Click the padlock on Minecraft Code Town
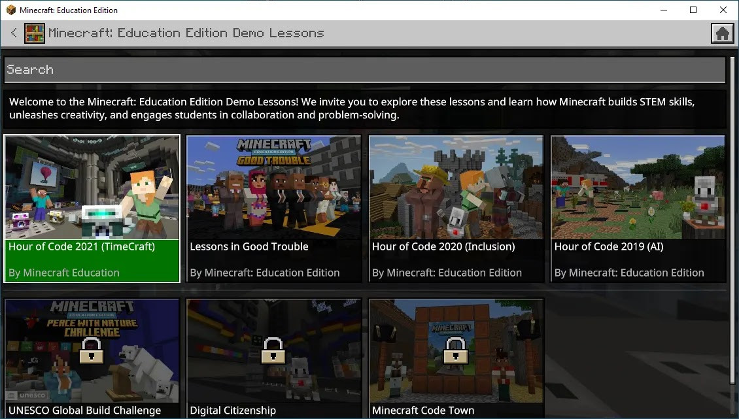 point(456,350)
